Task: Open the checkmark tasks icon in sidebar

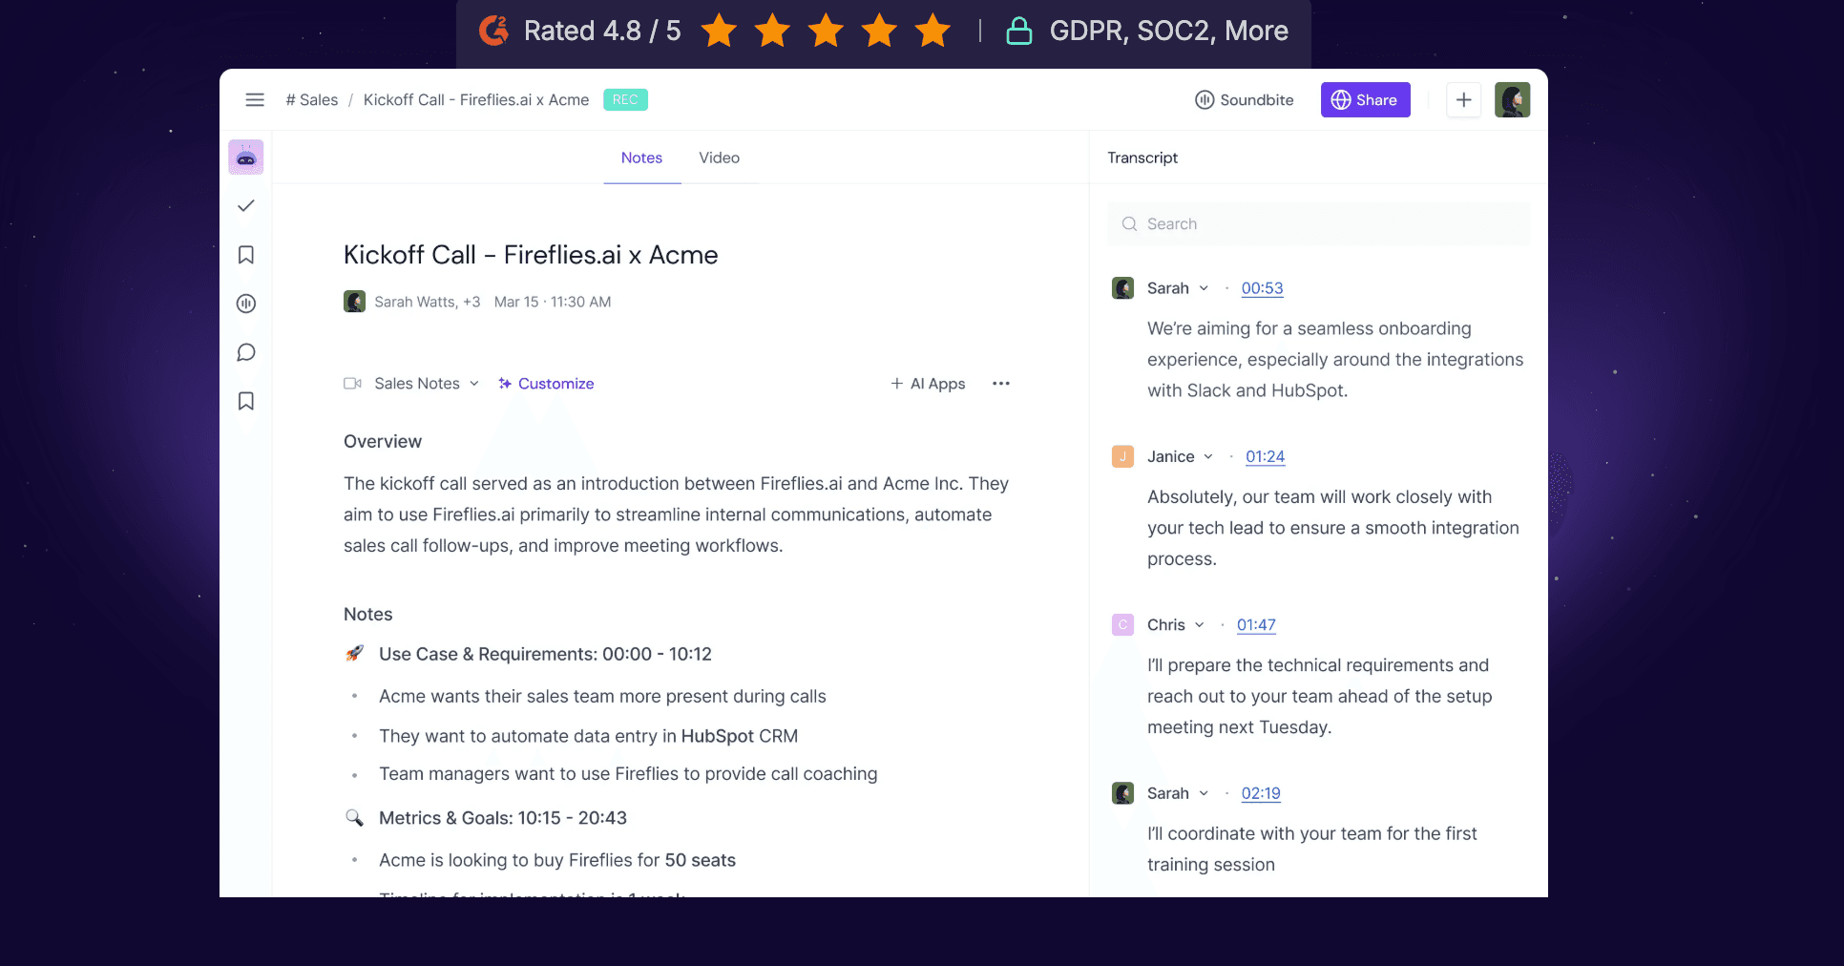Action: (x=246, y=205)
